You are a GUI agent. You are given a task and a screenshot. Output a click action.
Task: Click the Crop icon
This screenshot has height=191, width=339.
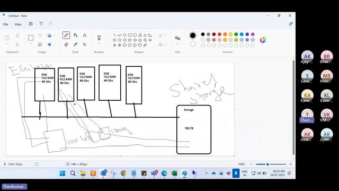click(x=40, y=36)
